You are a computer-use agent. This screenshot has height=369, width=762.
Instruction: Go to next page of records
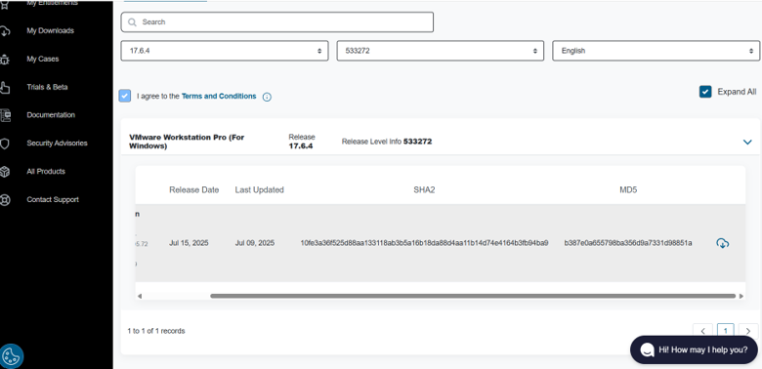(748, 331)
